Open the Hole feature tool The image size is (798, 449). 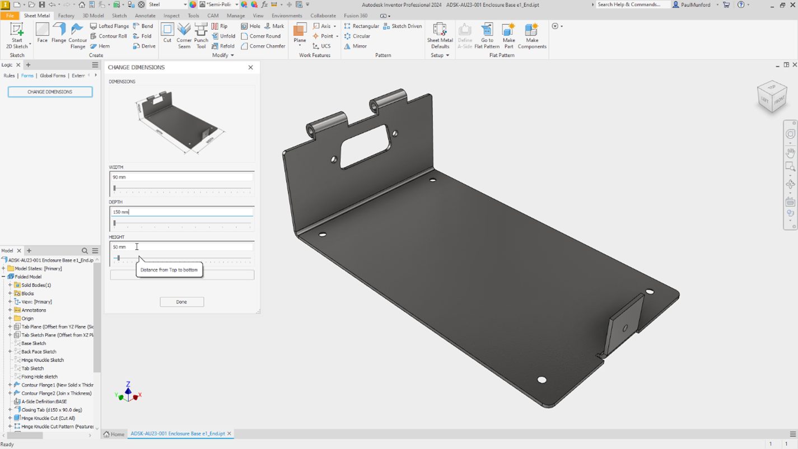point(251,26)
